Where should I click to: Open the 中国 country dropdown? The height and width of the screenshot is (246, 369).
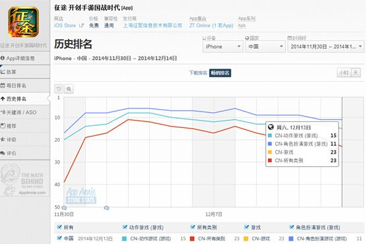[x=265, y=47]
